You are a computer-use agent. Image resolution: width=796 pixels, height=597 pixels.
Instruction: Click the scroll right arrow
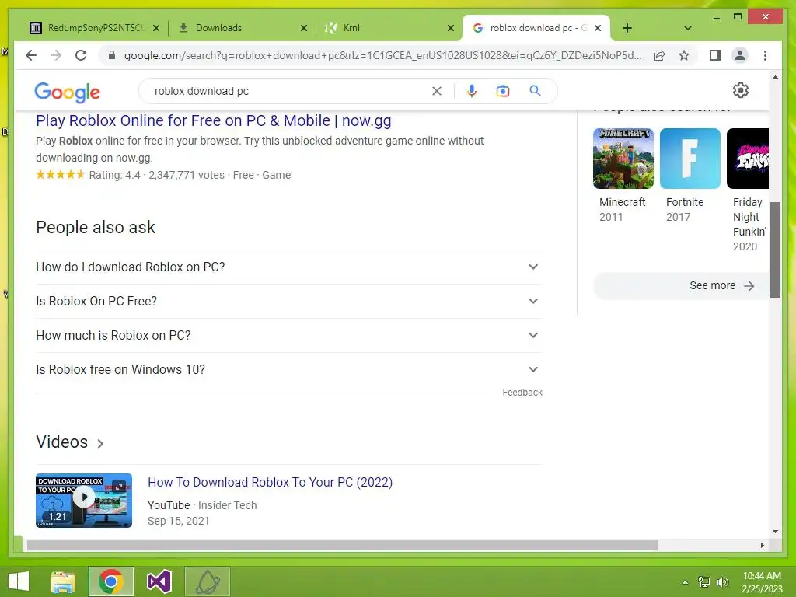click(762, 545)
